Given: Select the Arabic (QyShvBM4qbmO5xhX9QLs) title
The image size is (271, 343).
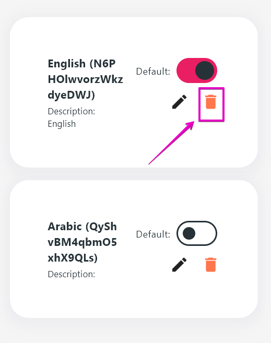Looking at the screenshot, I should [x=83, y=242].
